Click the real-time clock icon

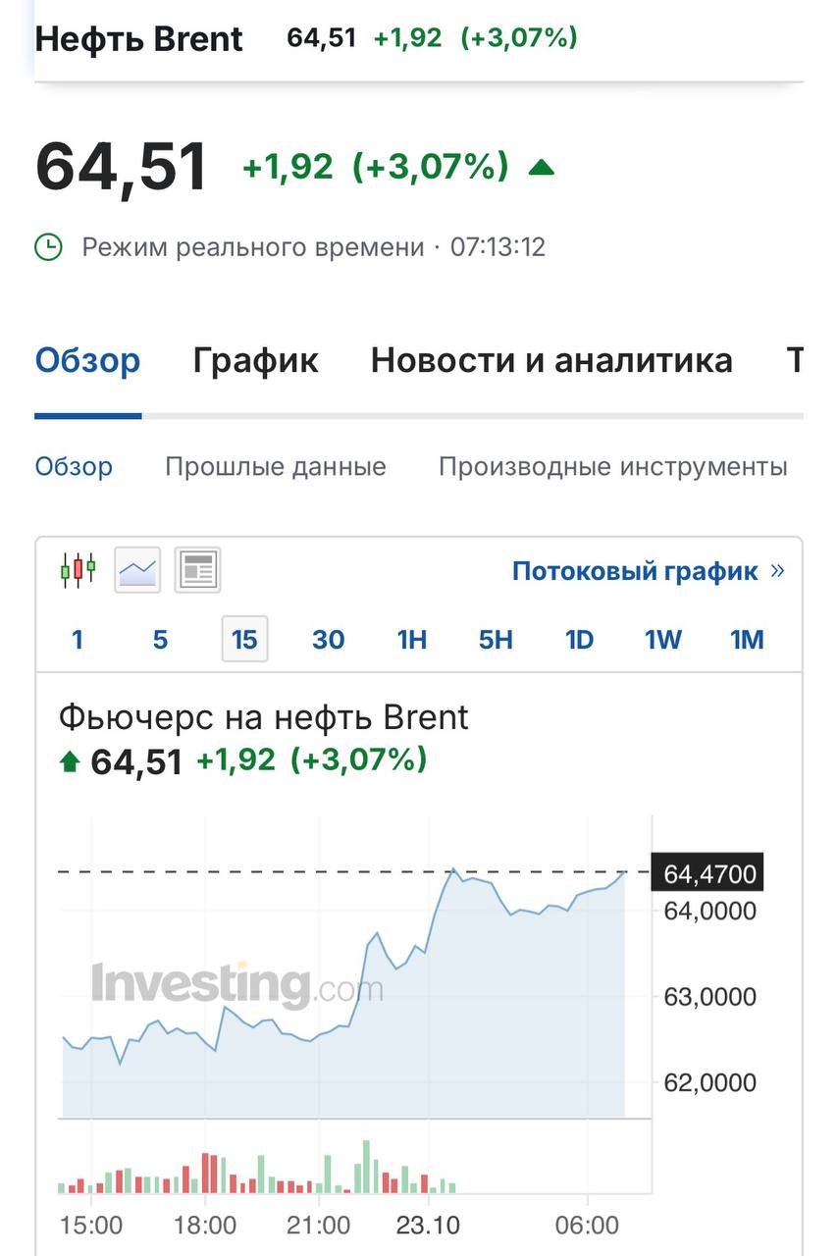point(48,246)
